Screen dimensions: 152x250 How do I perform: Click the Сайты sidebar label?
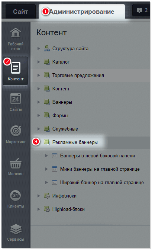[16, 109]
